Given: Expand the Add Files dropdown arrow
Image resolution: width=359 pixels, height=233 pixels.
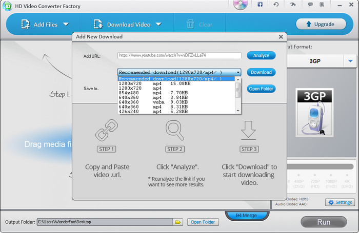Looking at the screenshot, I should click(66, 24).
